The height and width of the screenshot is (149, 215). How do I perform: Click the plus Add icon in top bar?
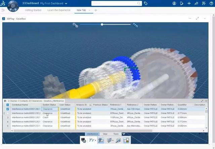189,3
